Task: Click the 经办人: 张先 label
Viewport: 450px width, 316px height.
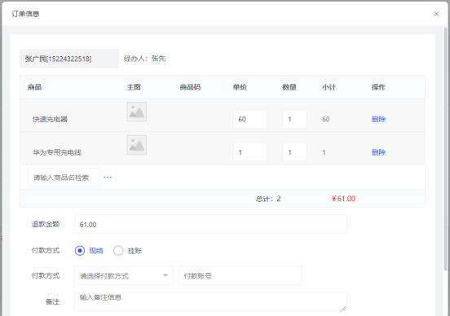Action: (144, 59)
